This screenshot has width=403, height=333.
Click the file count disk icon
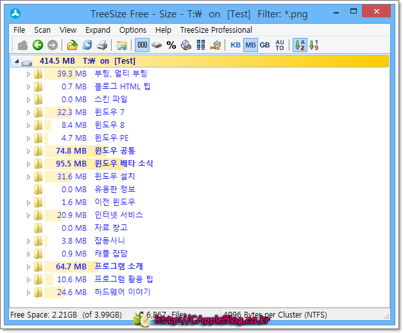pyautogui.click(x=186, y=46)
